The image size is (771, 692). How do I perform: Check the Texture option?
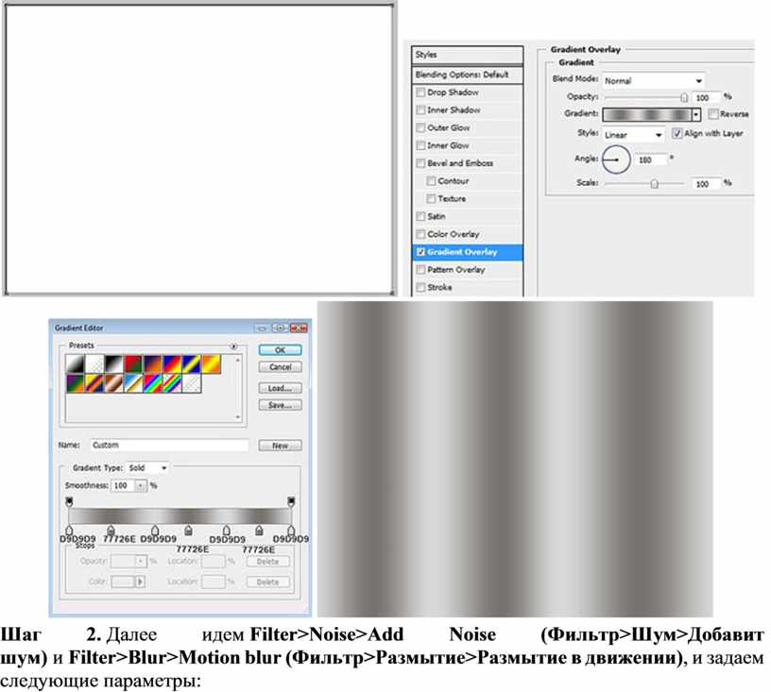coord(431,198)
